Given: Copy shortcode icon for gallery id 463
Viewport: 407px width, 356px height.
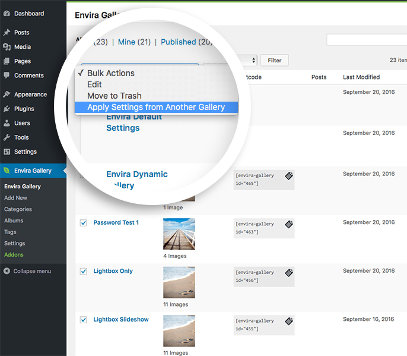Looking at the screenshot, I should (x=289, y=224).
